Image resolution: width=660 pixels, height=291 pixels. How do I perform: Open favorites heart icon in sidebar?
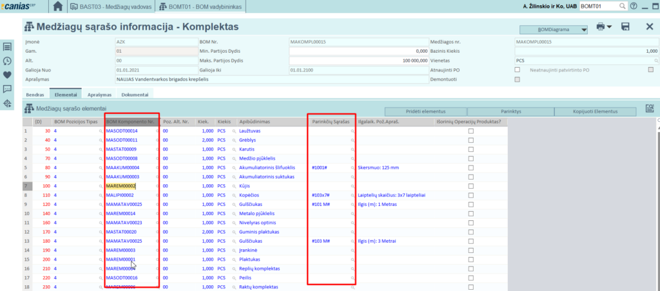[7, 75]
